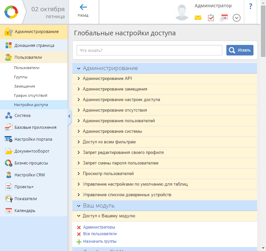Open the mail envelope icon in header
This screenshot has height=251, width=266.
coord(198,18)
